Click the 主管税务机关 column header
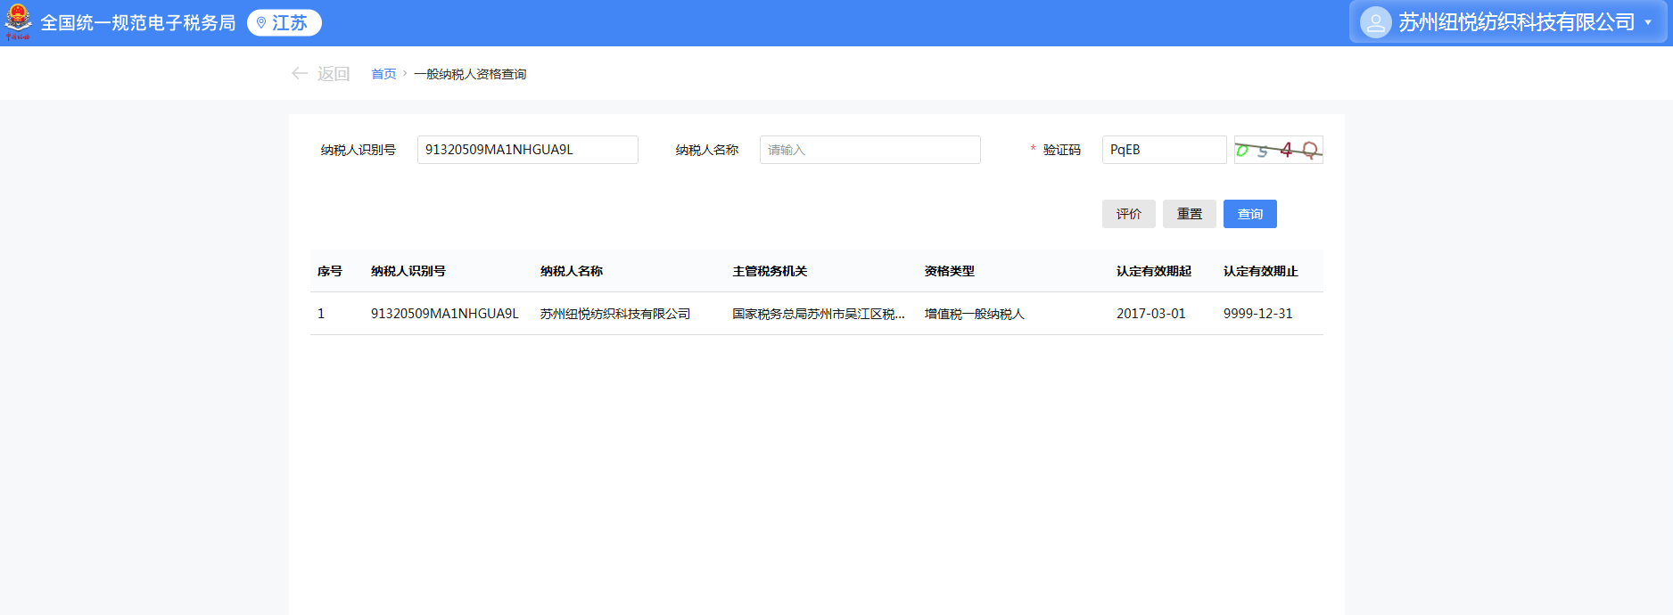The image size is (1673, 615). (x=770, y=271)
